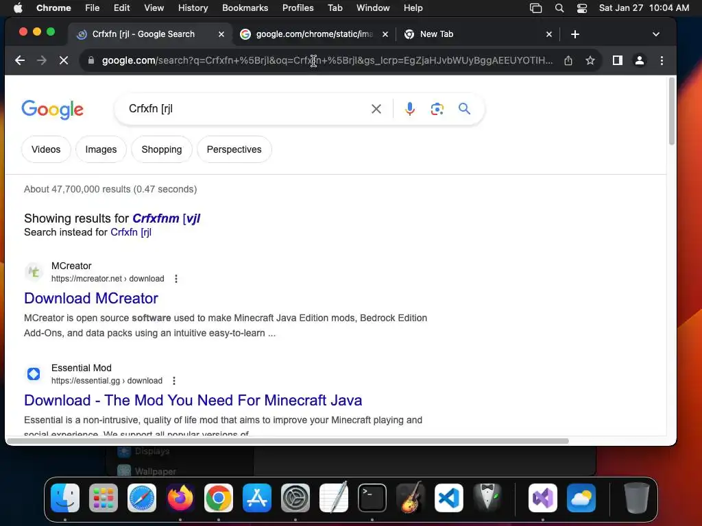Switch to the google.com/chrome/static tab
702x526 pixels.
point(313,34)
